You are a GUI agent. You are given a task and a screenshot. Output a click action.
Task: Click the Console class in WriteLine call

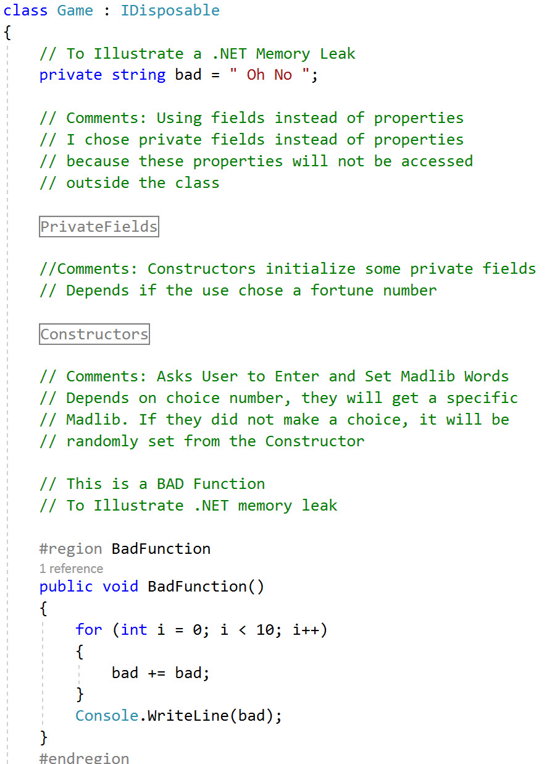[107, 716]
